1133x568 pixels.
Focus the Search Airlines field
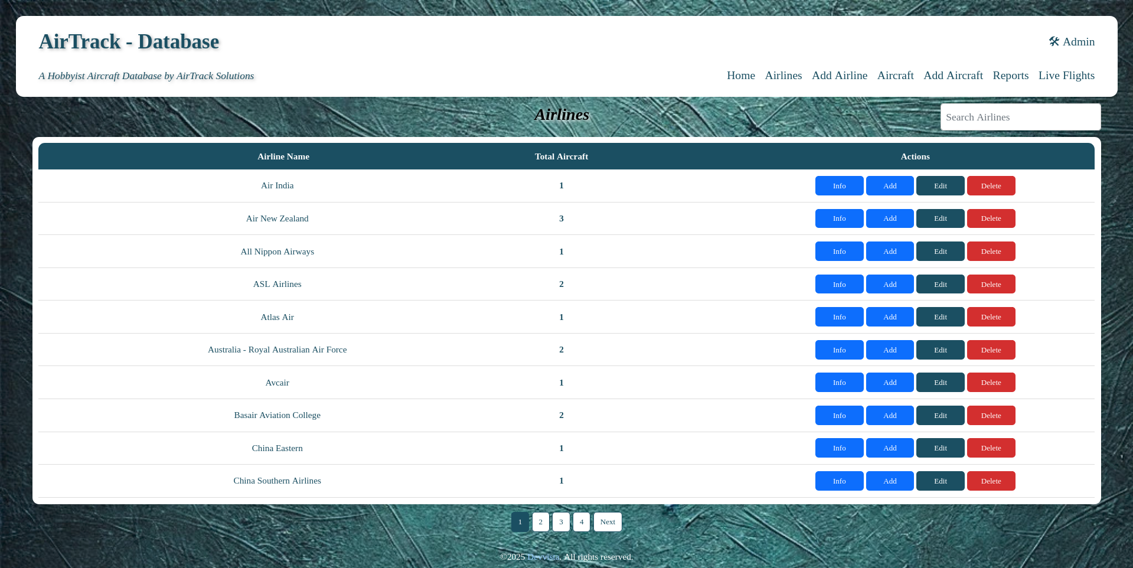tap(1020, 117)
